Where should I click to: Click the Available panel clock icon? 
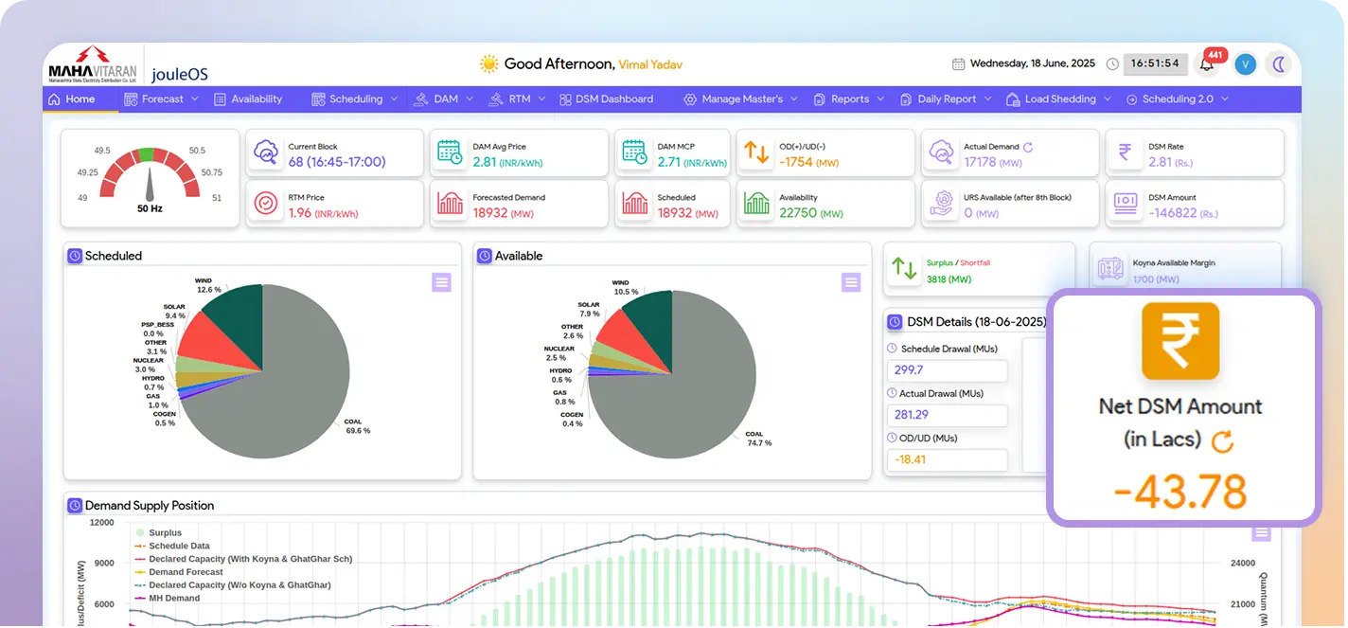pos(484,256)
